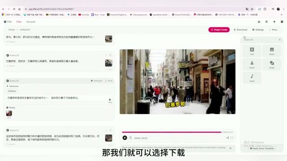Translate this page icon
This screenshot has width=287, height=161.
(247, 9)
